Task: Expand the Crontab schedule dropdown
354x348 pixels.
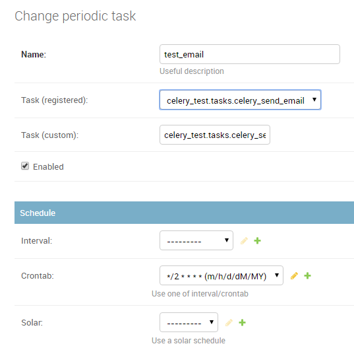Action: (x=221, y=275)
